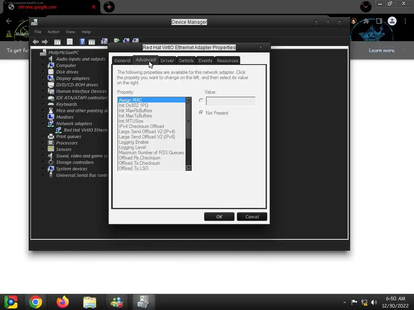Select Maximum Number of RSS Queues property
The height and width of the screenshot is (310, 414).
(x=152, y=153)
